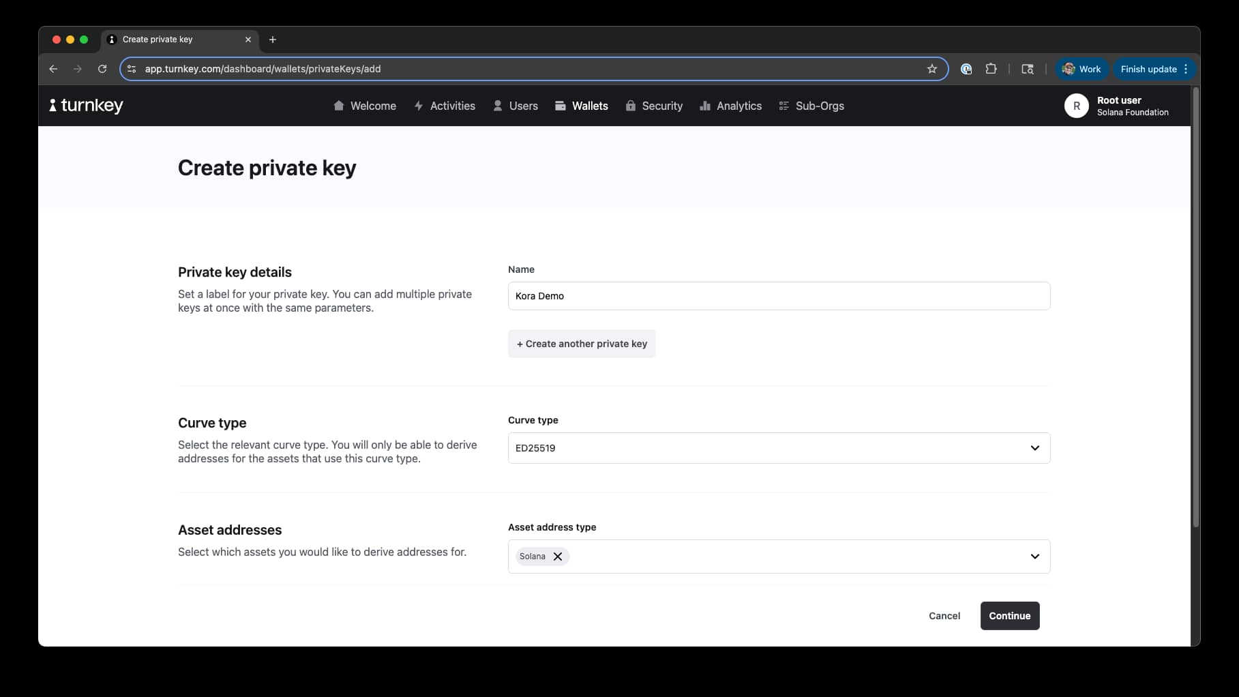Click the Root user avatar

[1076, 106]
